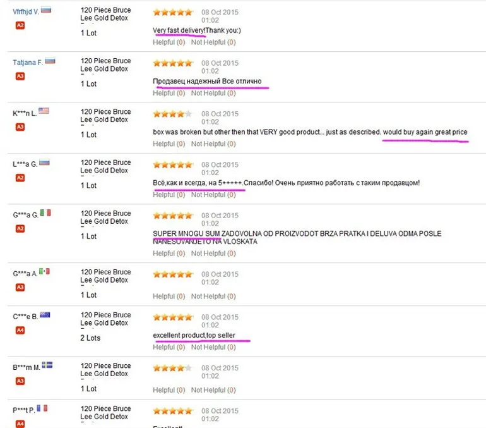The width and height of the screenshot is (486, 428).
Task: Select date '08 Oct 2015' on K***n L. review
Action: point(220,114)
